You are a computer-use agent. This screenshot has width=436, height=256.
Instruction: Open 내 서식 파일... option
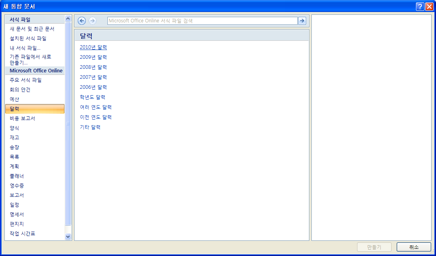35,48
